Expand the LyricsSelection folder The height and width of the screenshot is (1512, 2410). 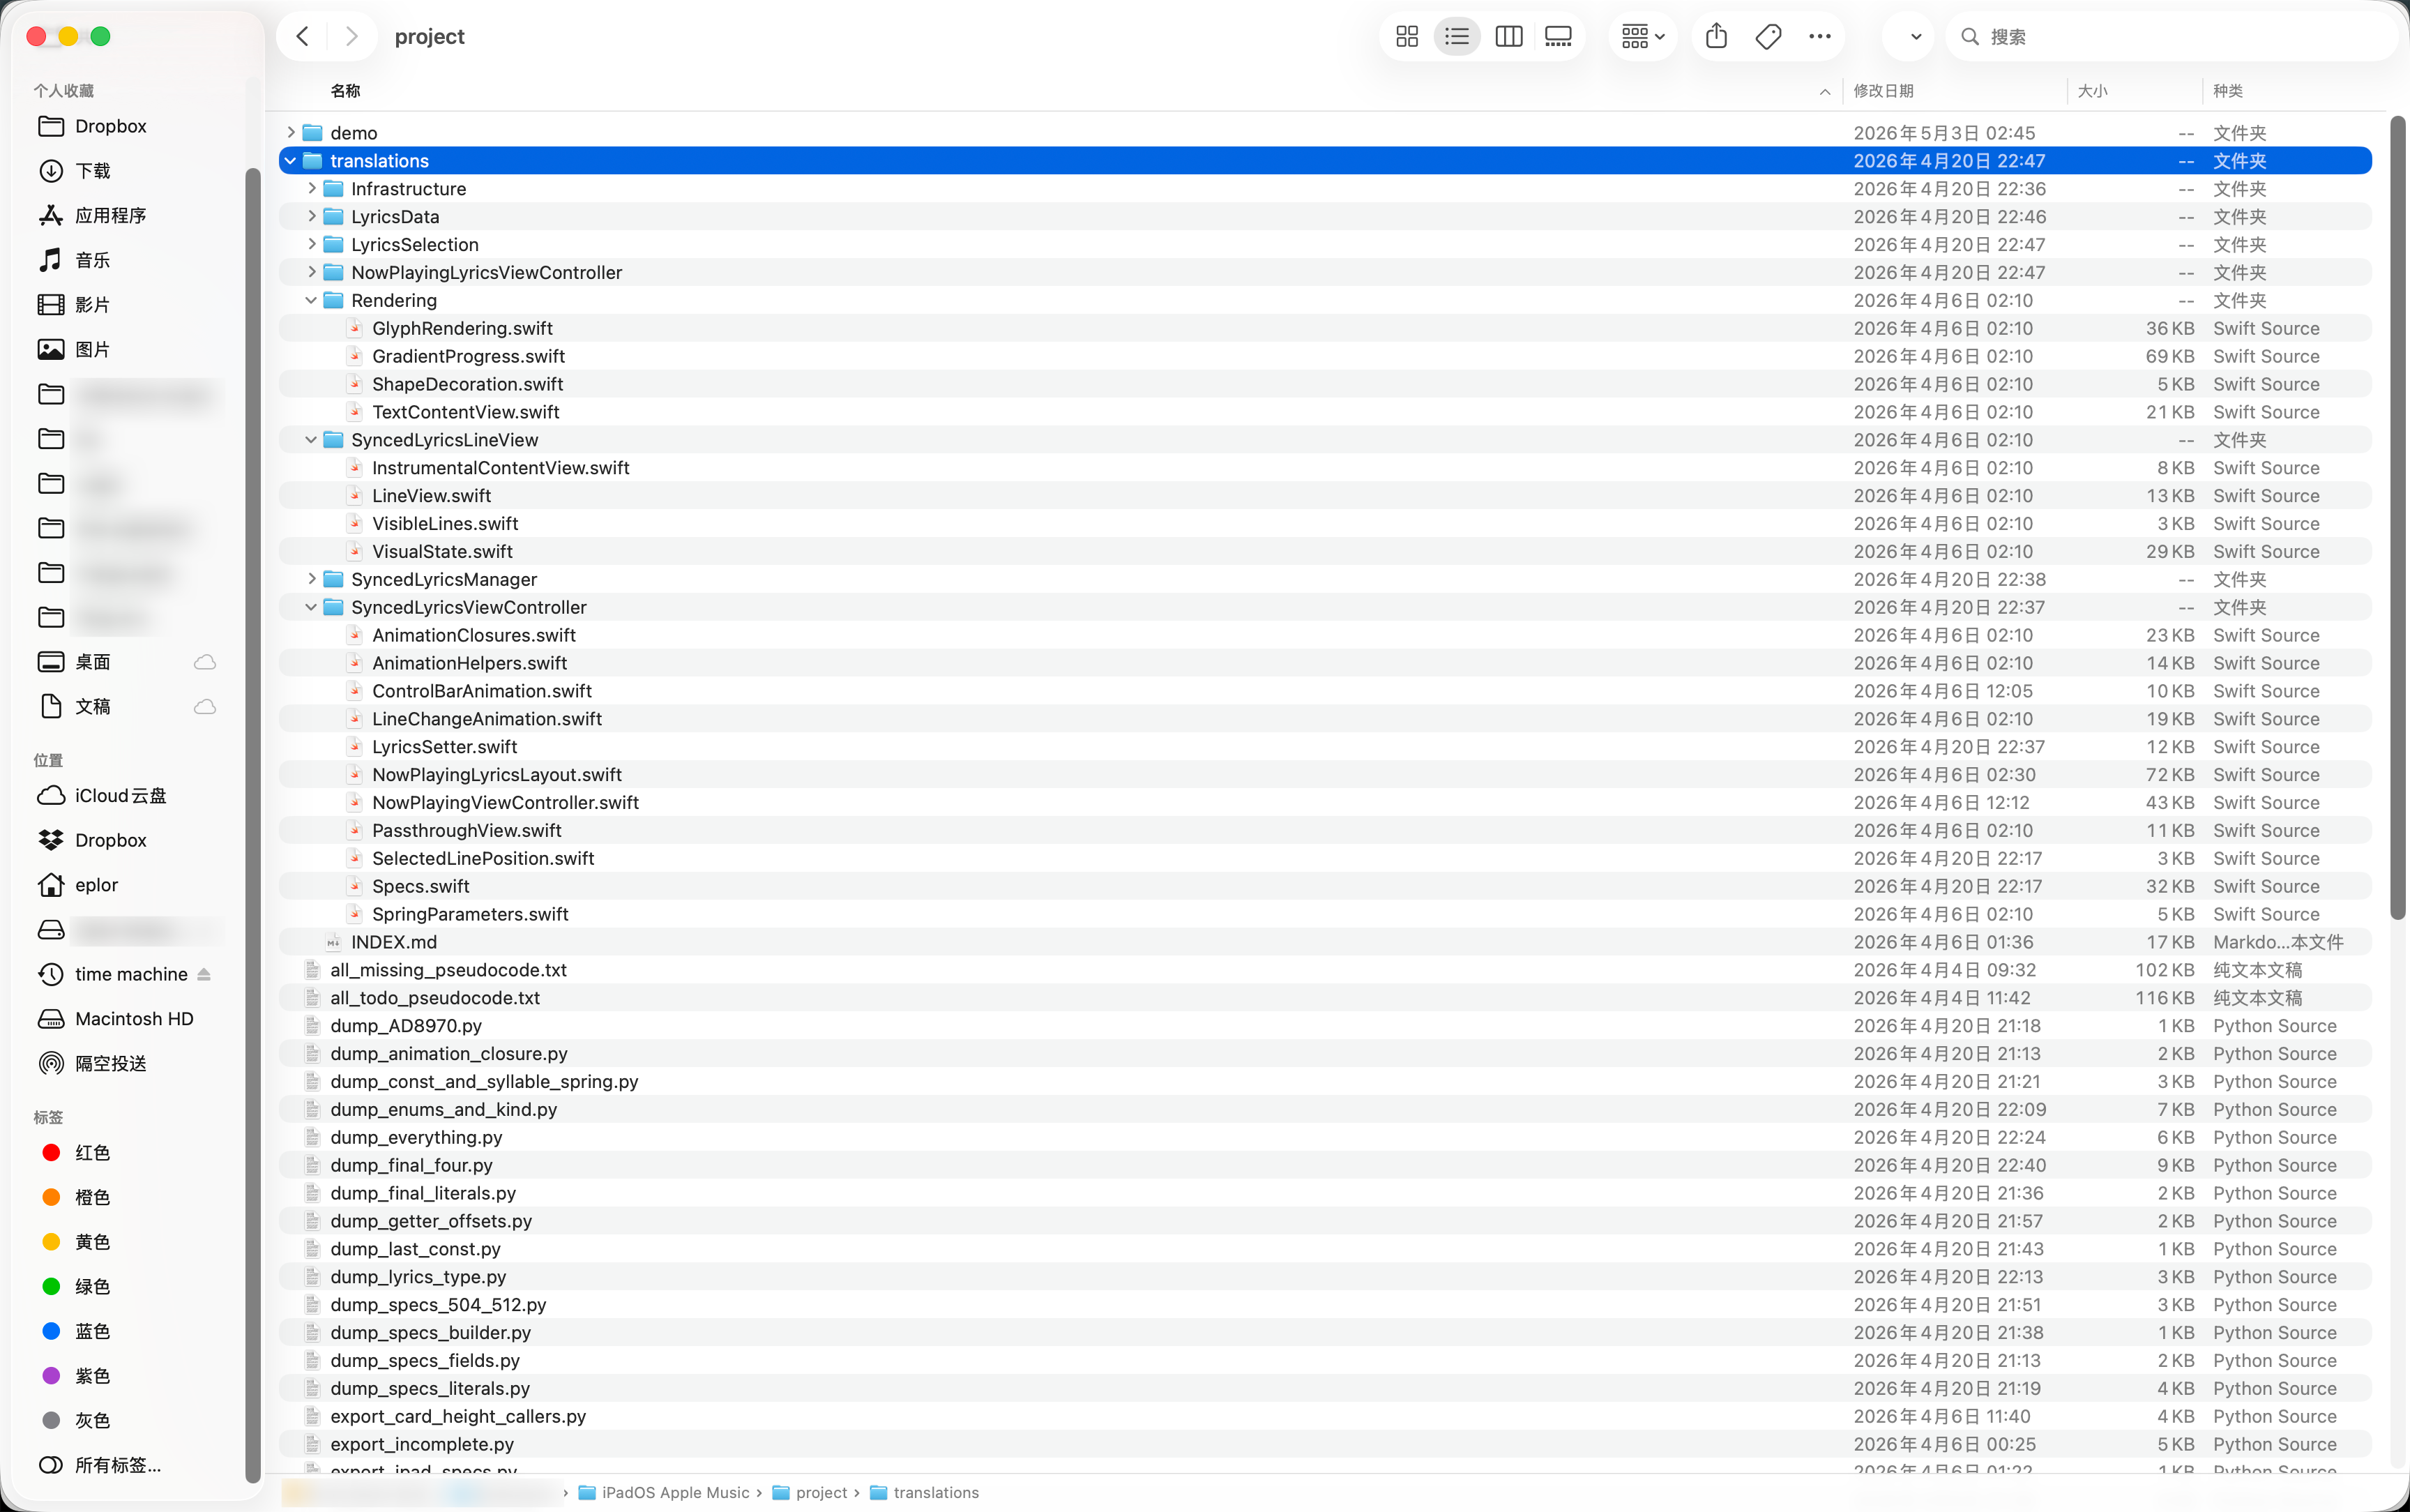tap(312, 245)
